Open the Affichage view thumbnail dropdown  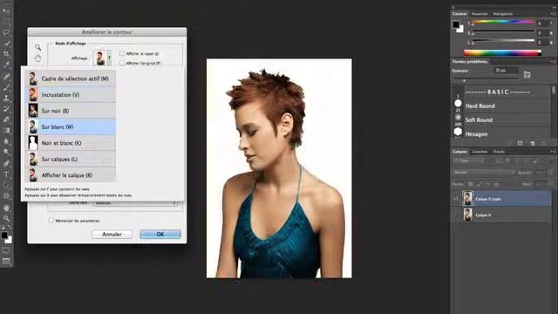point(102,58)
